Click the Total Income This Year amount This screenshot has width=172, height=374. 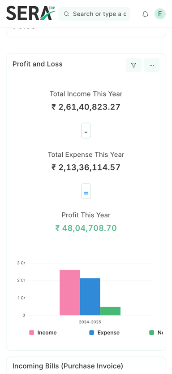[86, 107]
